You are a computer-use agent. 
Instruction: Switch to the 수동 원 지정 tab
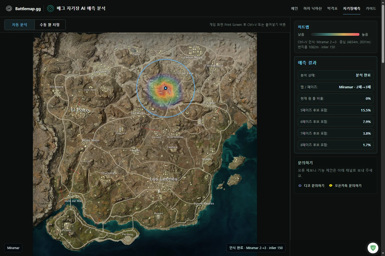(x=50, y=25)
